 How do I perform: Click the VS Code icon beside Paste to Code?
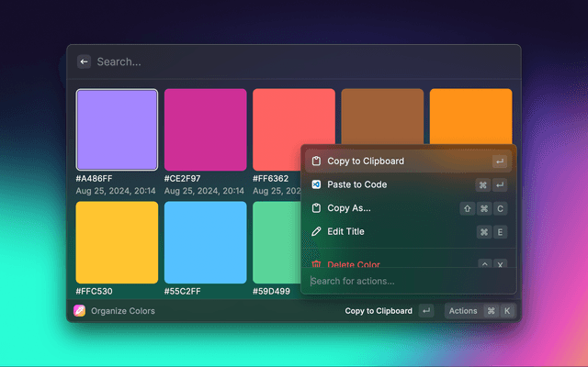pyautogui.click(x=316, y=184)
